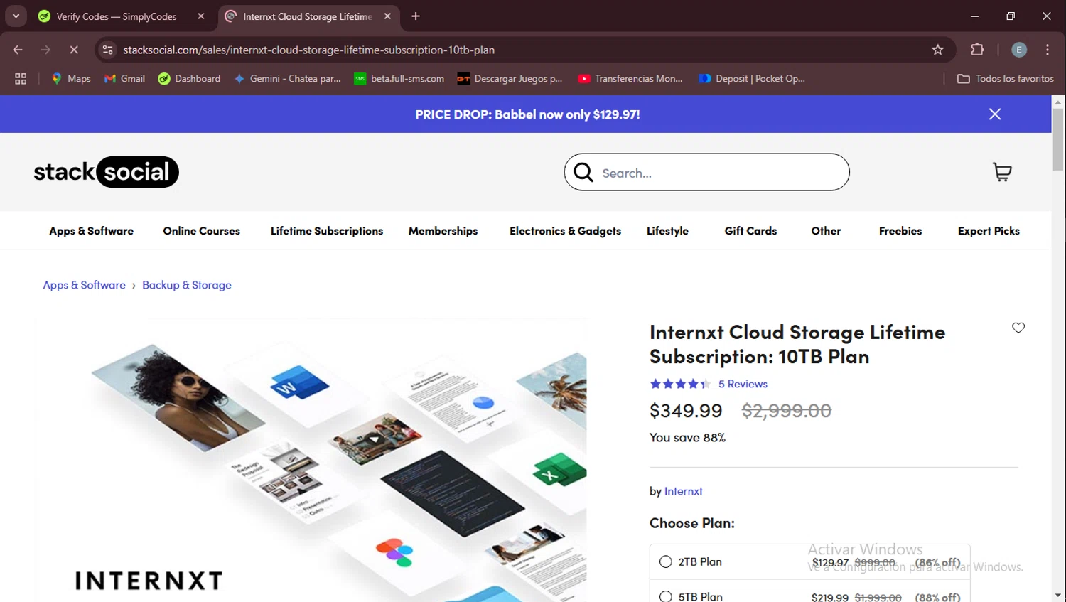Bookmark this page with star icon
Viewport: 1066px width, 602px height.
[937, 50]
